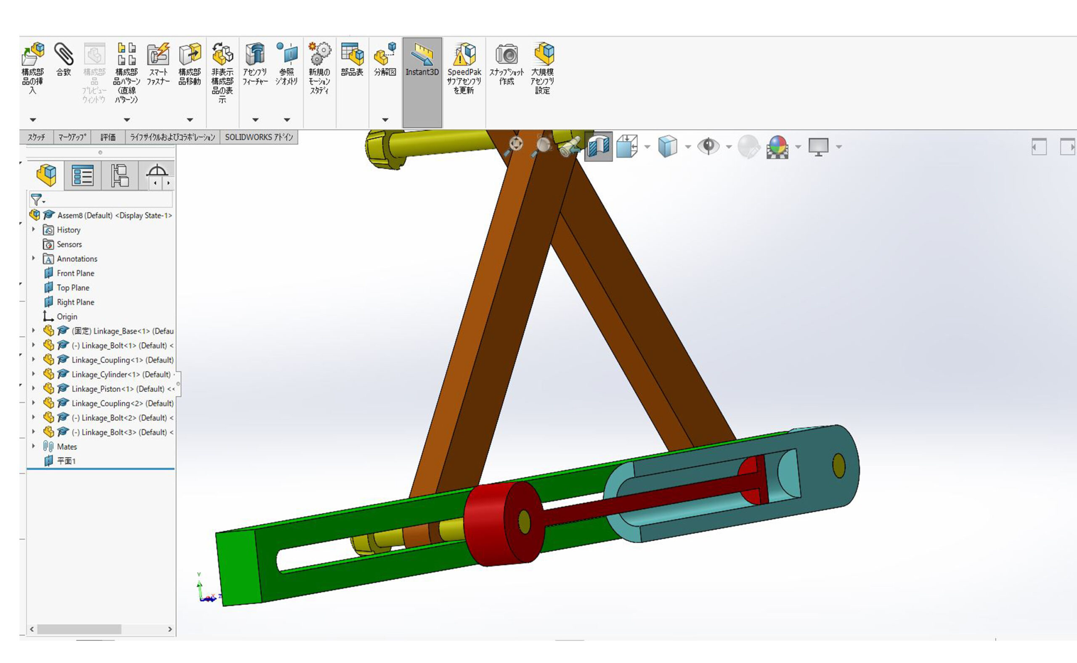Open dropdown under Reference Geometry
Screen dimensions: 1077x663
point(287,120)
